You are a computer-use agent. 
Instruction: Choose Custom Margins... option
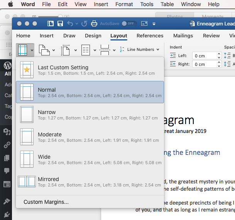[x=46, y=202]
